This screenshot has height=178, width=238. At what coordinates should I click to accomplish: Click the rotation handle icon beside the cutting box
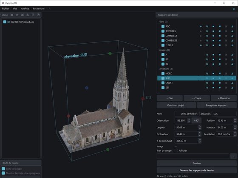148,97
